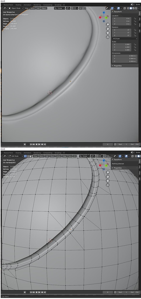141x299 pixels.
Task: Click red X axis in Object Mode navigation gizmo
Action: tap(100, 17)
